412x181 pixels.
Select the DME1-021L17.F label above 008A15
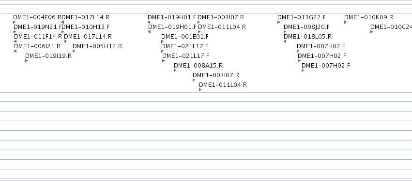tap(185, 56)
